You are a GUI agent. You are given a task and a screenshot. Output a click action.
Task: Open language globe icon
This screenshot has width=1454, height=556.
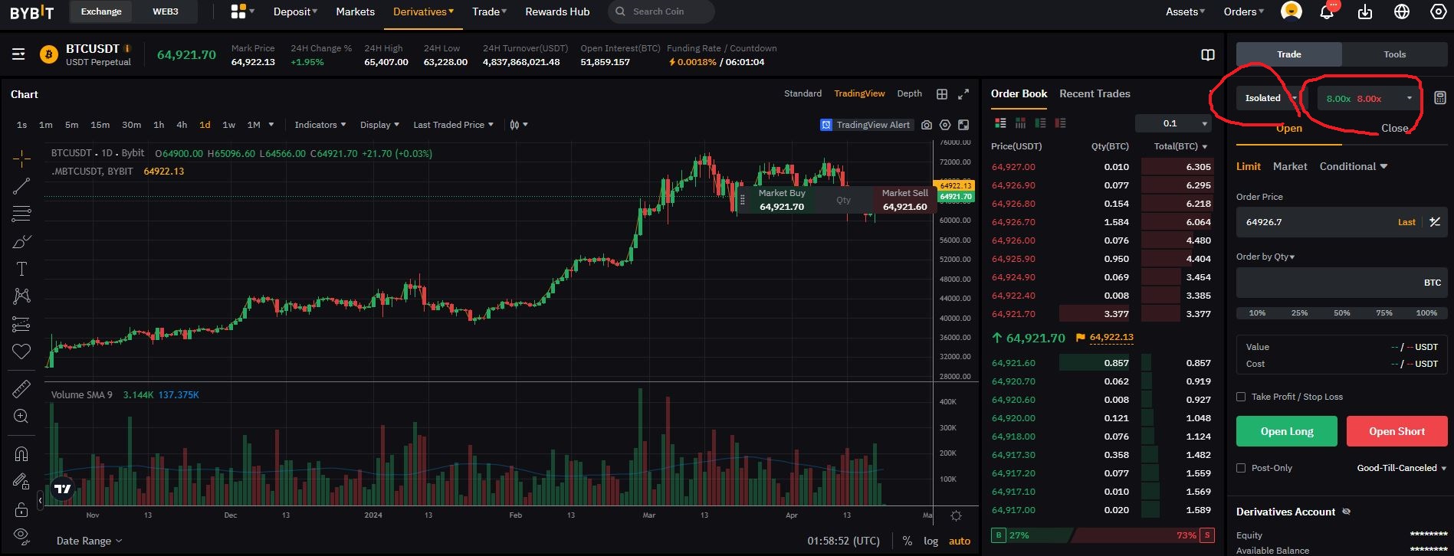click(x=1402, y=11)
